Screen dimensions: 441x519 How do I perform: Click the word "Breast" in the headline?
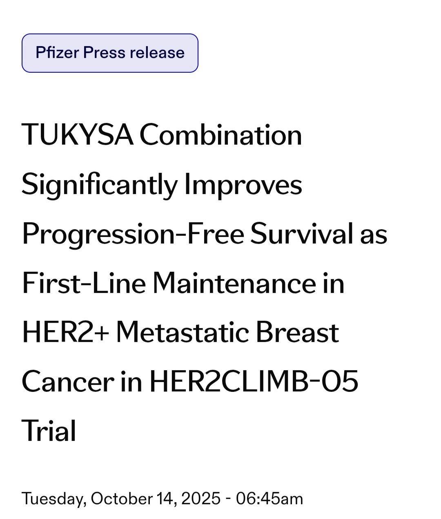point(297,332)
